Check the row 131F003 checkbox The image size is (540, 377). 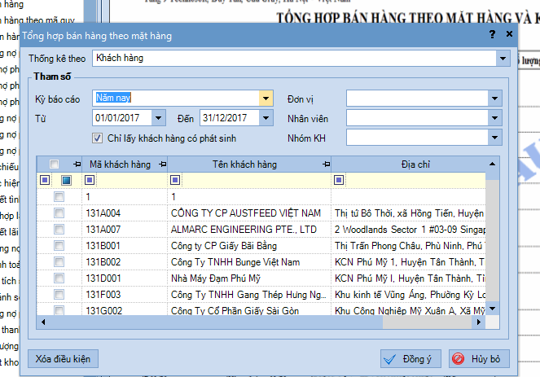click(x=59, y=294)
